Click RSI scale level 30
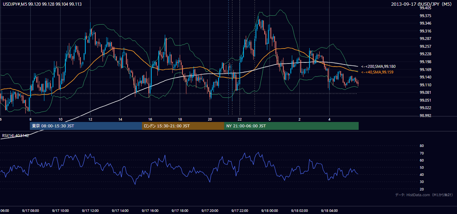 422,182
